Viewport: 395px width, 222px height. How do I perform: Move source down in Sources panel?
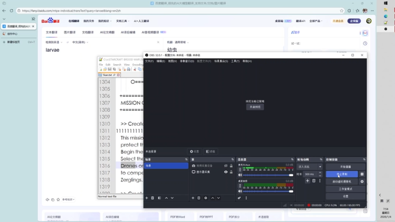tap(218, 198)
